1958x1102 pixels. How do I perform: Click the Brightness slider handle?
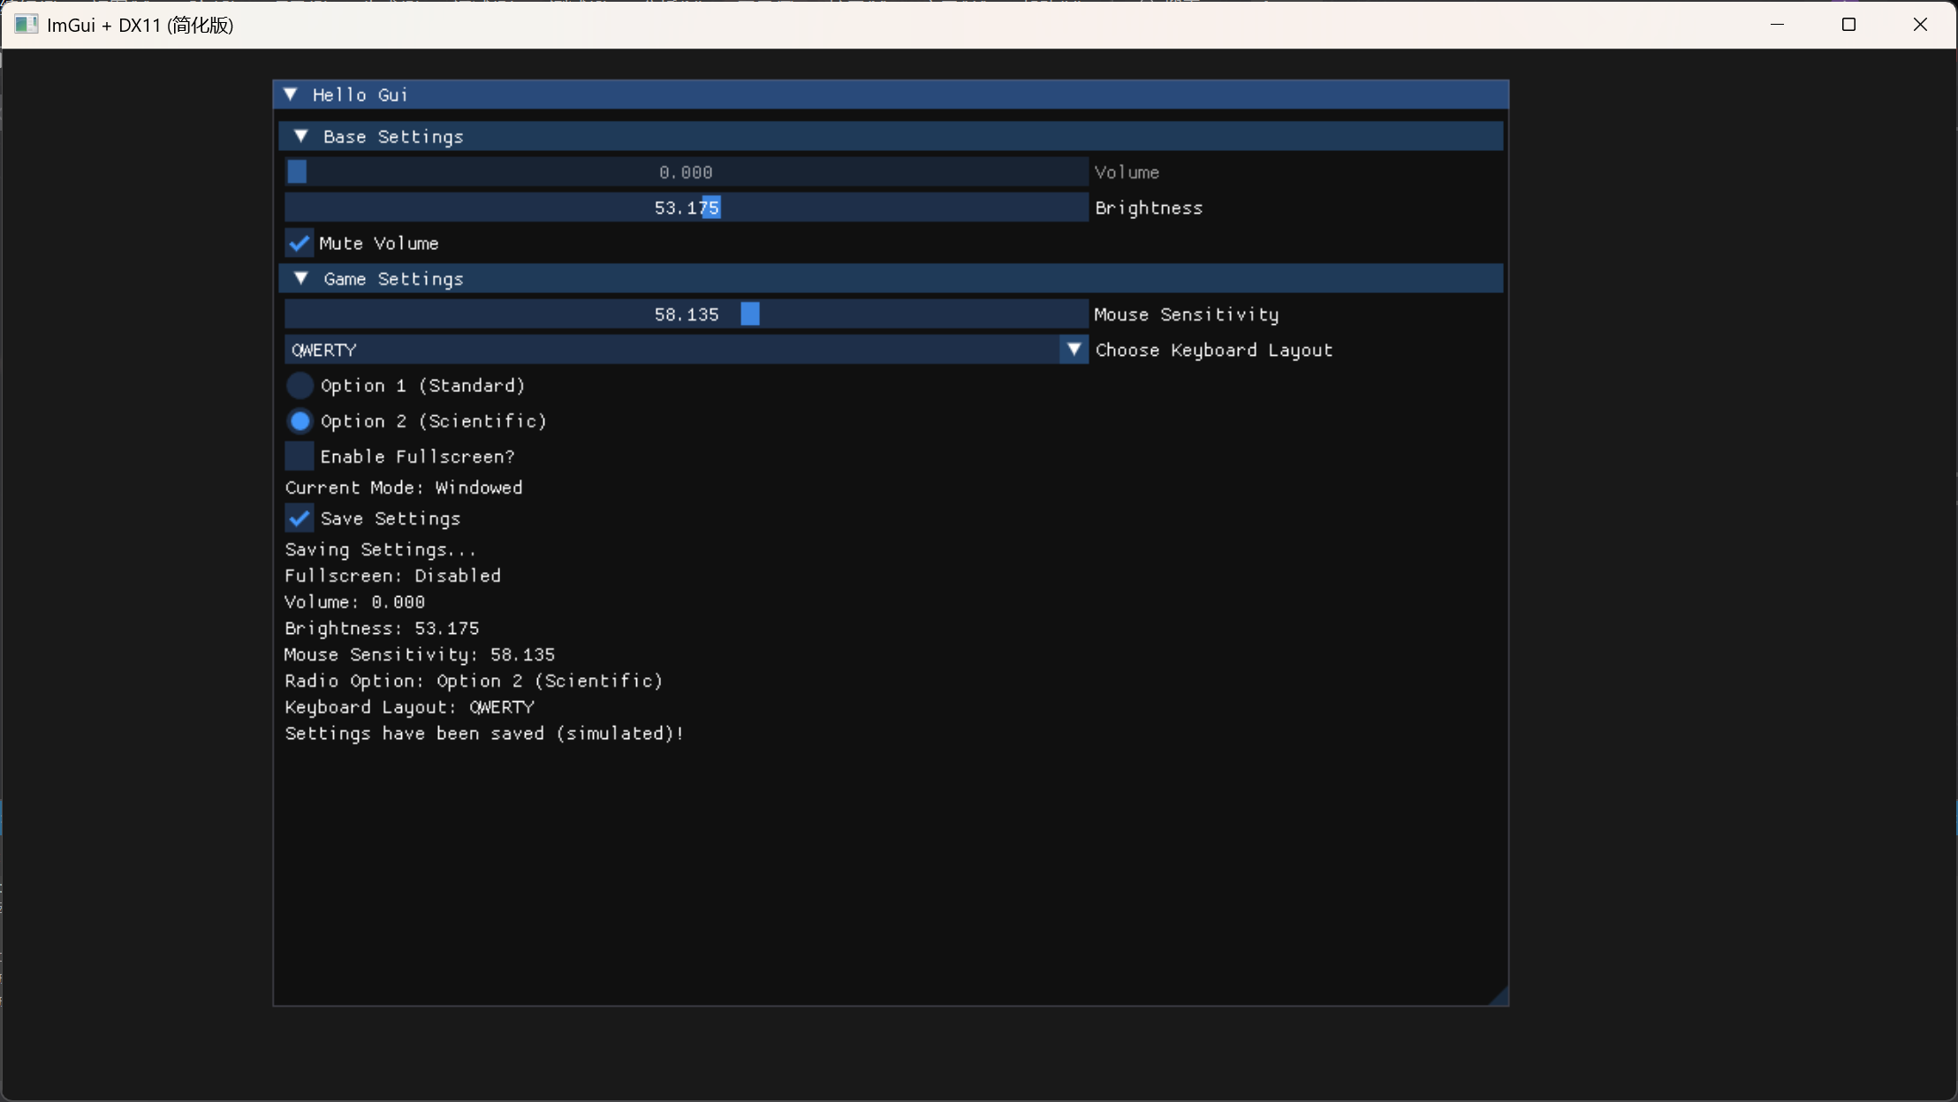pyautogui.click(x=712, y=207)
